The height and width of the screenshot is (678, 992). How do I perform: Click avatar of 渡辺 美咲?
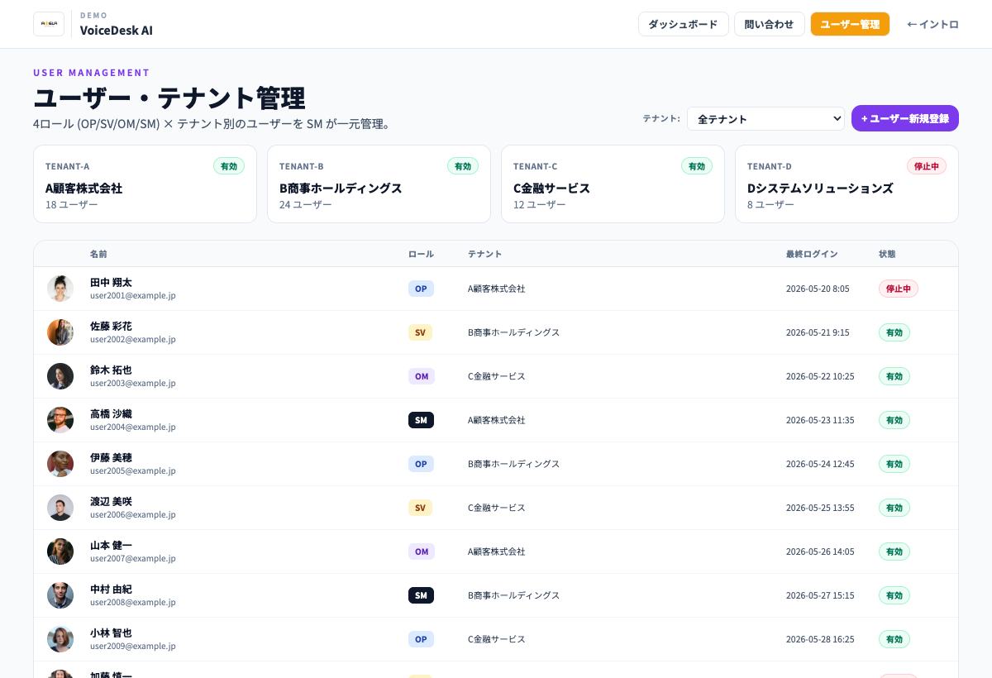[x=60, y=508]
